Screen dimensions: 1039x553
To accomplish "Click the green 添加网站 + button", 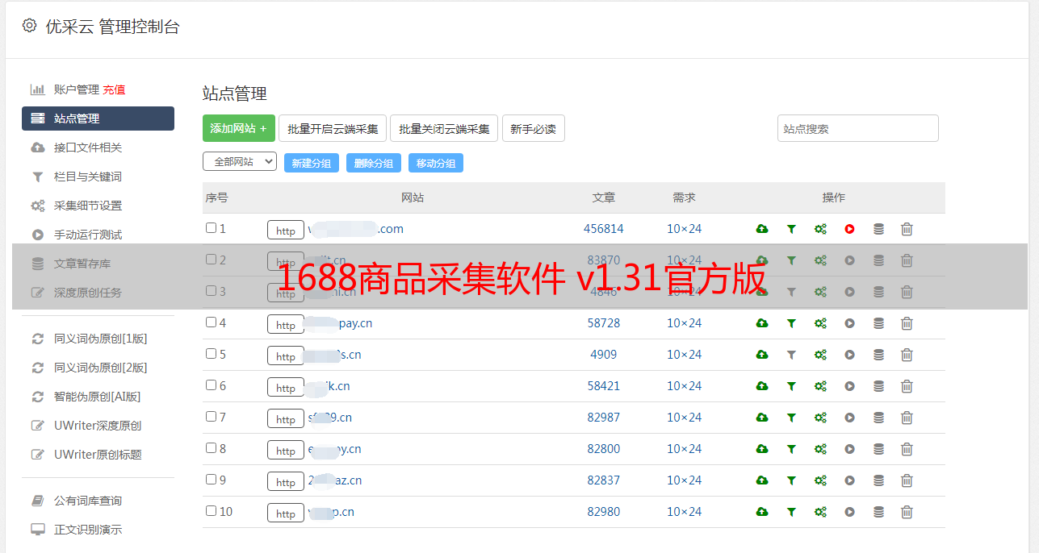I will [239, 128].
